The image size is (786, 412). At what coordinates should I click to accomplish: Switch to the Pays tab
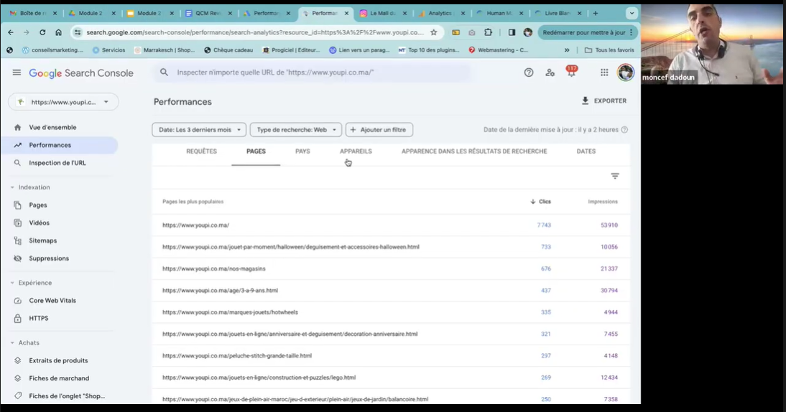[302, 151]
